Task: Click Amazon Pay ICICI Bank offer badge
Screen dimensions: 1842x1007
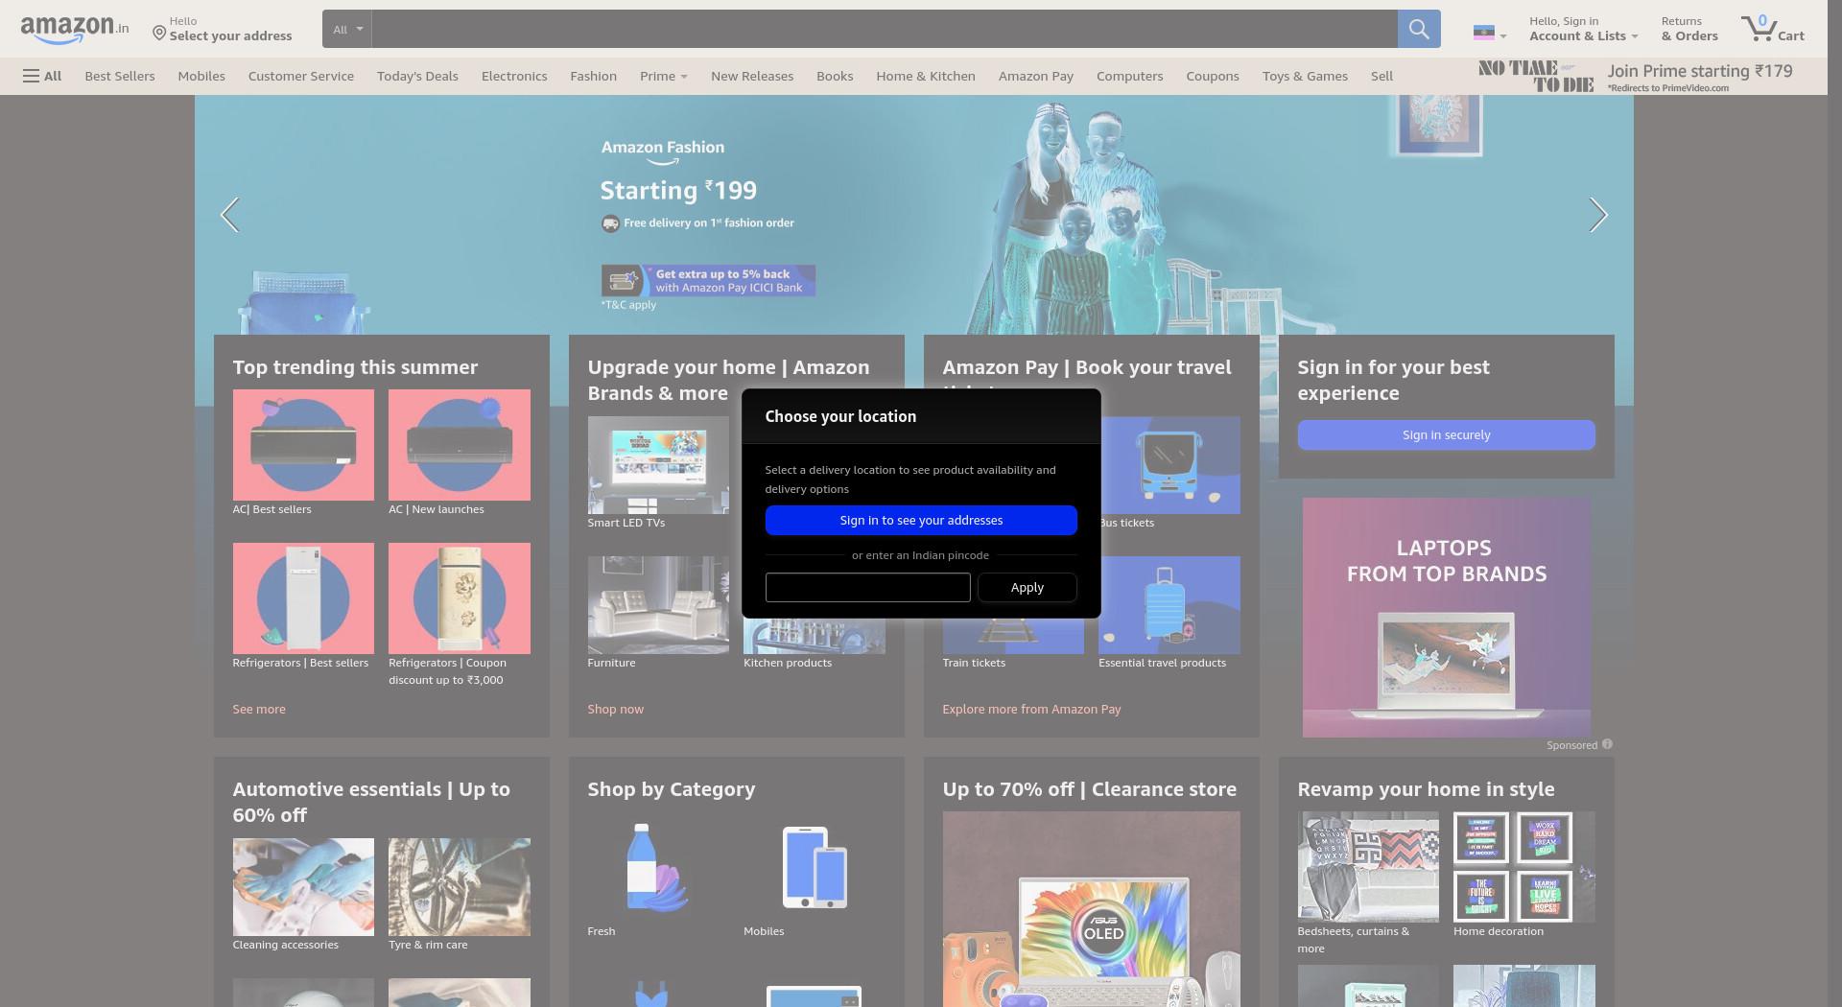Action: coord(708,281)
